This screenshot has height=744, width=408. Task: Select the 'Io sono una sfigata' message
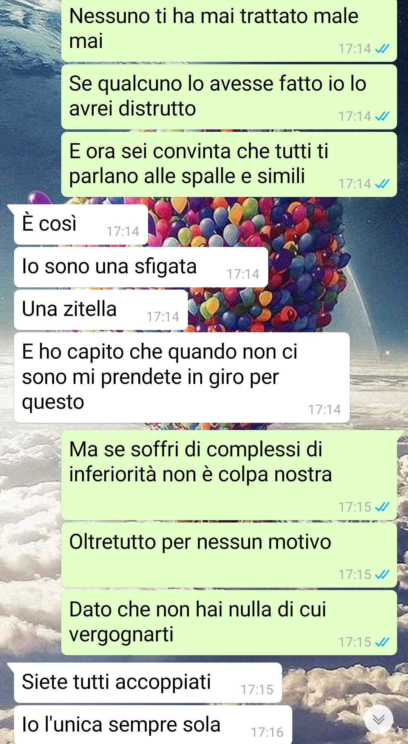141,267
